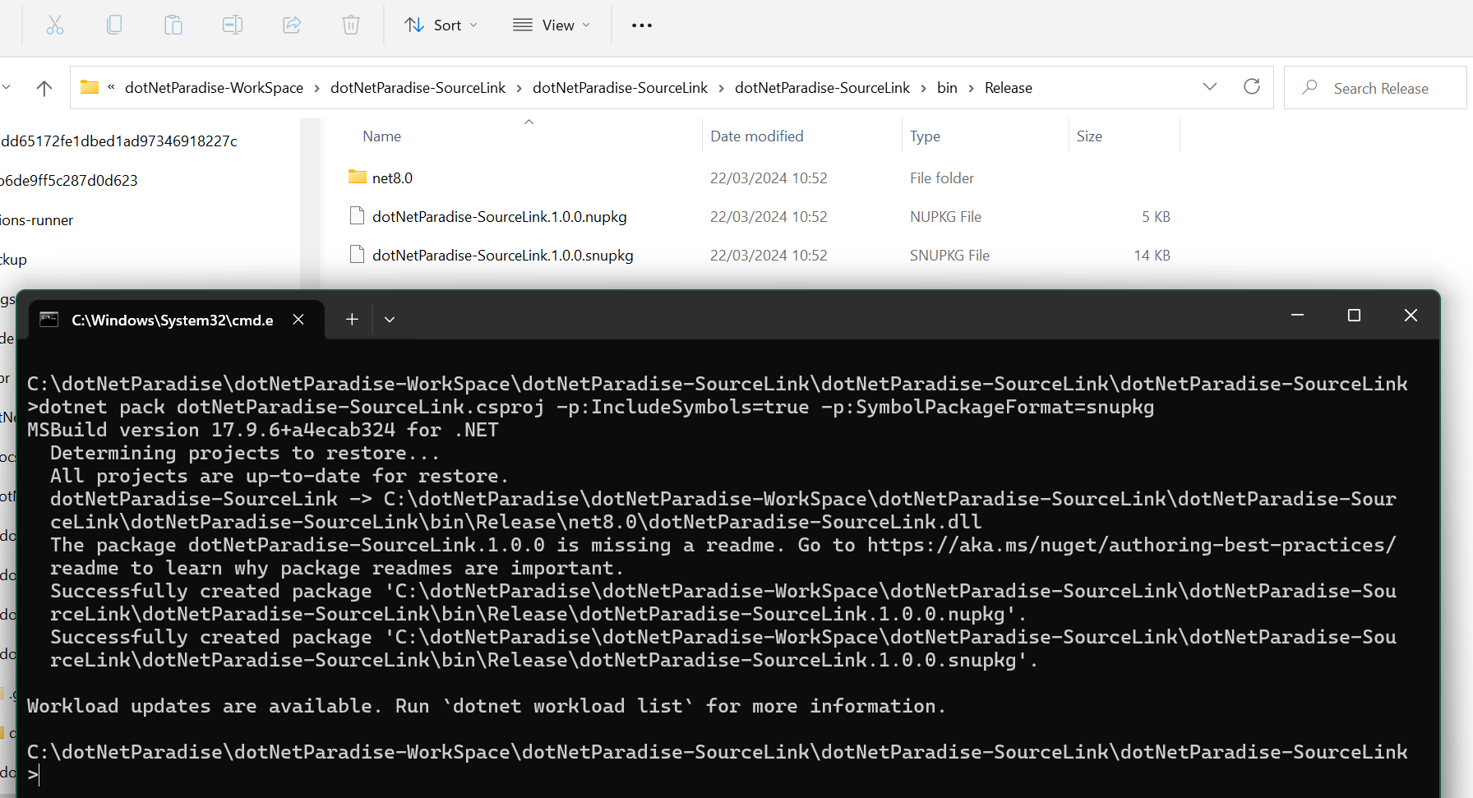Viewport: 1473px width, 798px height.
Task: Sort files by the Name column header
Action: point(382,136)
